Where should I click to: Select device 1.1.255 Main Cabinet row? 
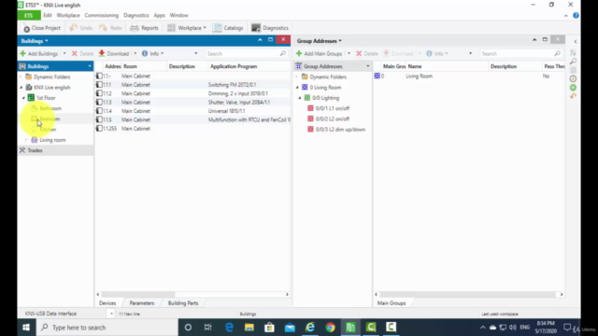192,129
